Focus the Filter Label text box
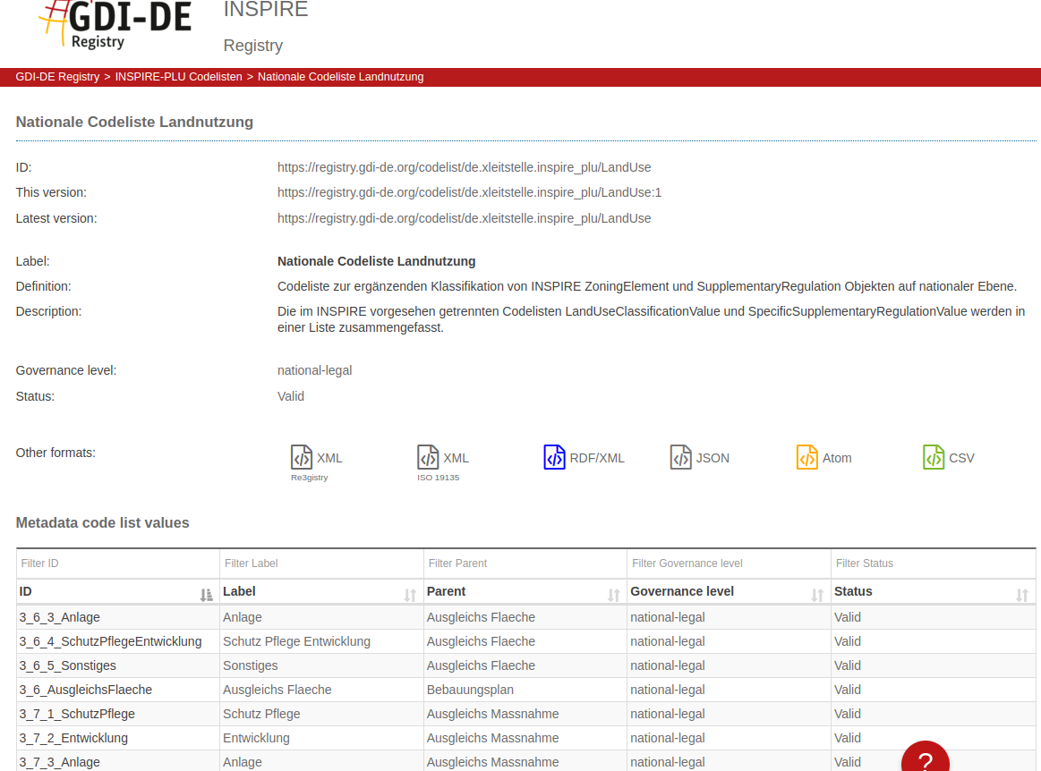Viewport: 1041px width, 771px height. (321, 563)
